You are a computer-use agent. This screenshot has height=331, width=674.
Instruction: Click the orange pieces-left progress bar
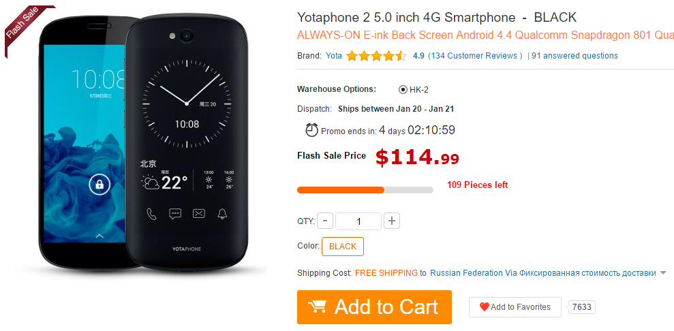365,190
